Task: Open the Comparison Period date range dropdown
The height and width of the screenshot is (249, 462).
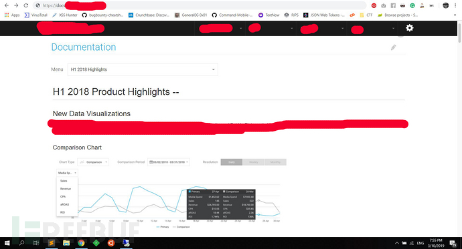Action: pyautogui.click(x=169, y=162)
